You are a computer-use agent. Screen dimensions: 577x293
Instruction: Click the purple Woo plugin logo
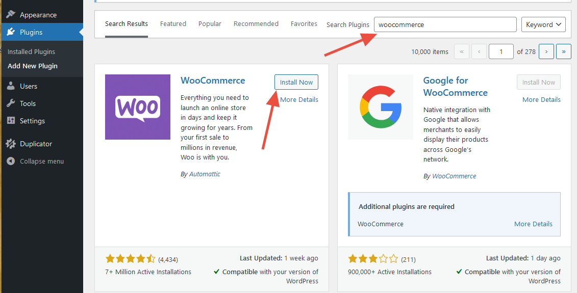[x=138, y=107]
